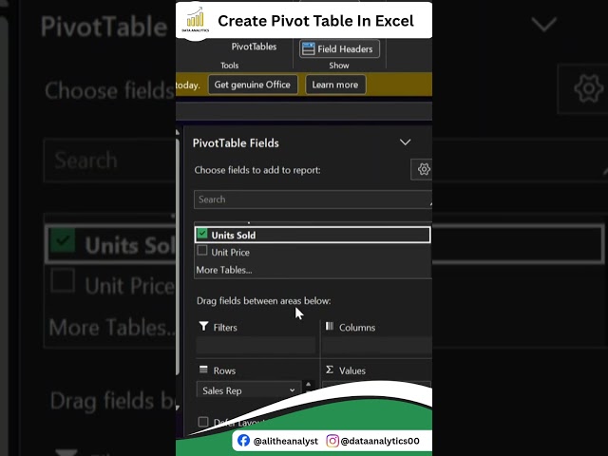
Task: Check the Unit Price field checkbox
Action: click(x=202, y=251)
